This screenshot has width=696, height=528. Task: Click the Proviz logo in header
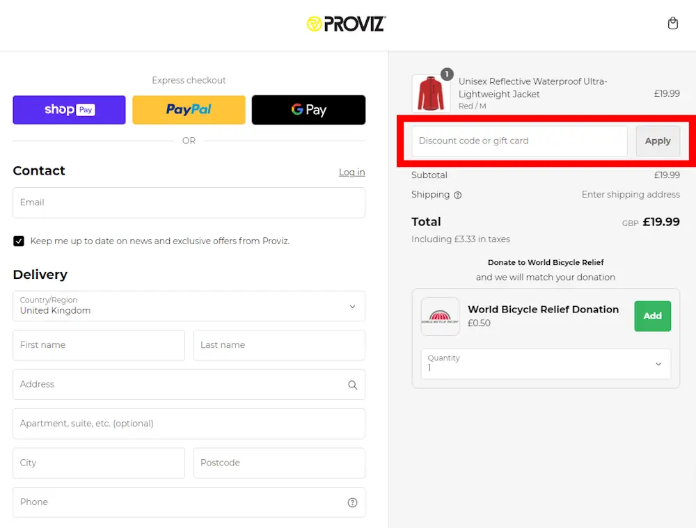[346, 24]
